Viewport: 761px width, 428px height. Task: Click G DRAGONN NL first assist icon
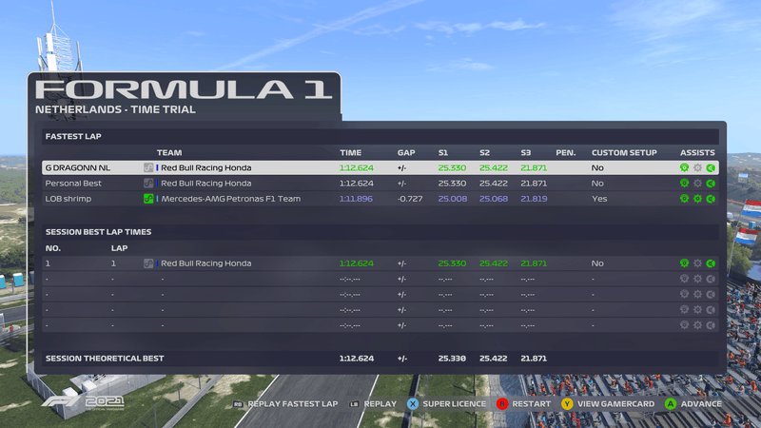(684, 168)
